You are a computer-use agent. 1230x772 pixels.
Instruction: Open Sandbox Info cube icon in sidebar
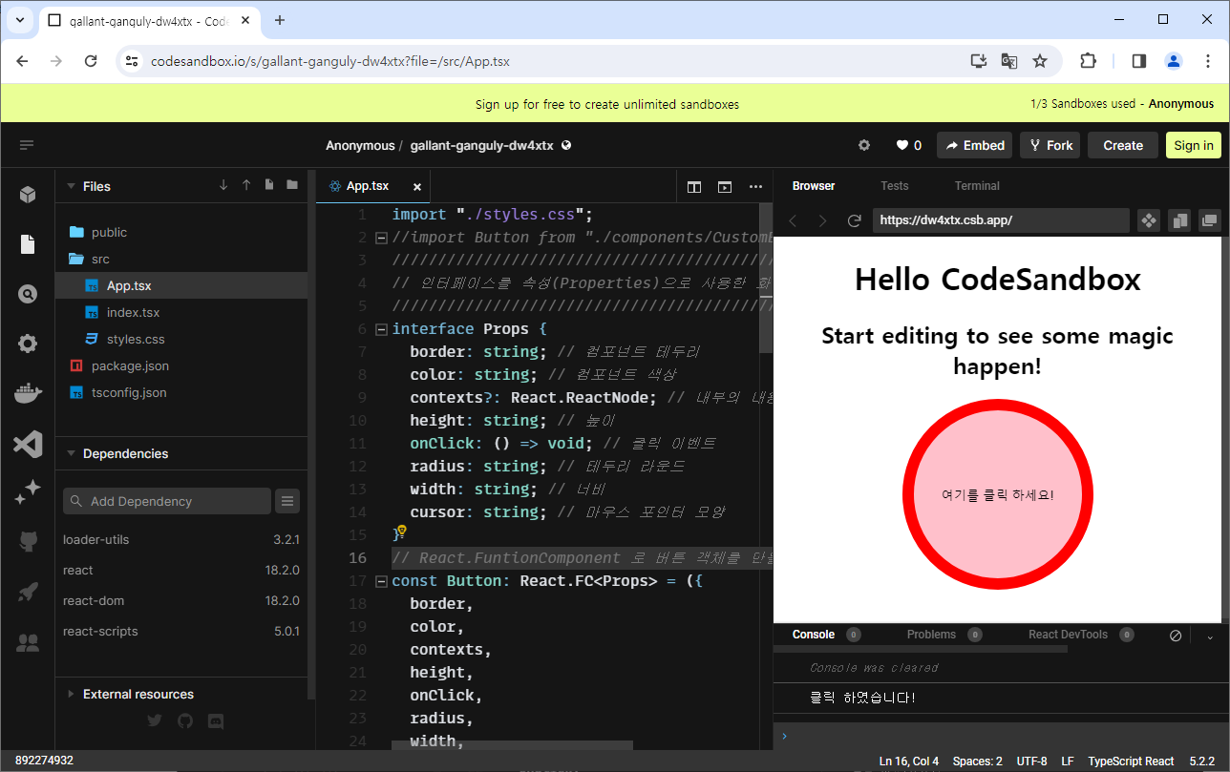pyautogui.click(x=28, y=195)
